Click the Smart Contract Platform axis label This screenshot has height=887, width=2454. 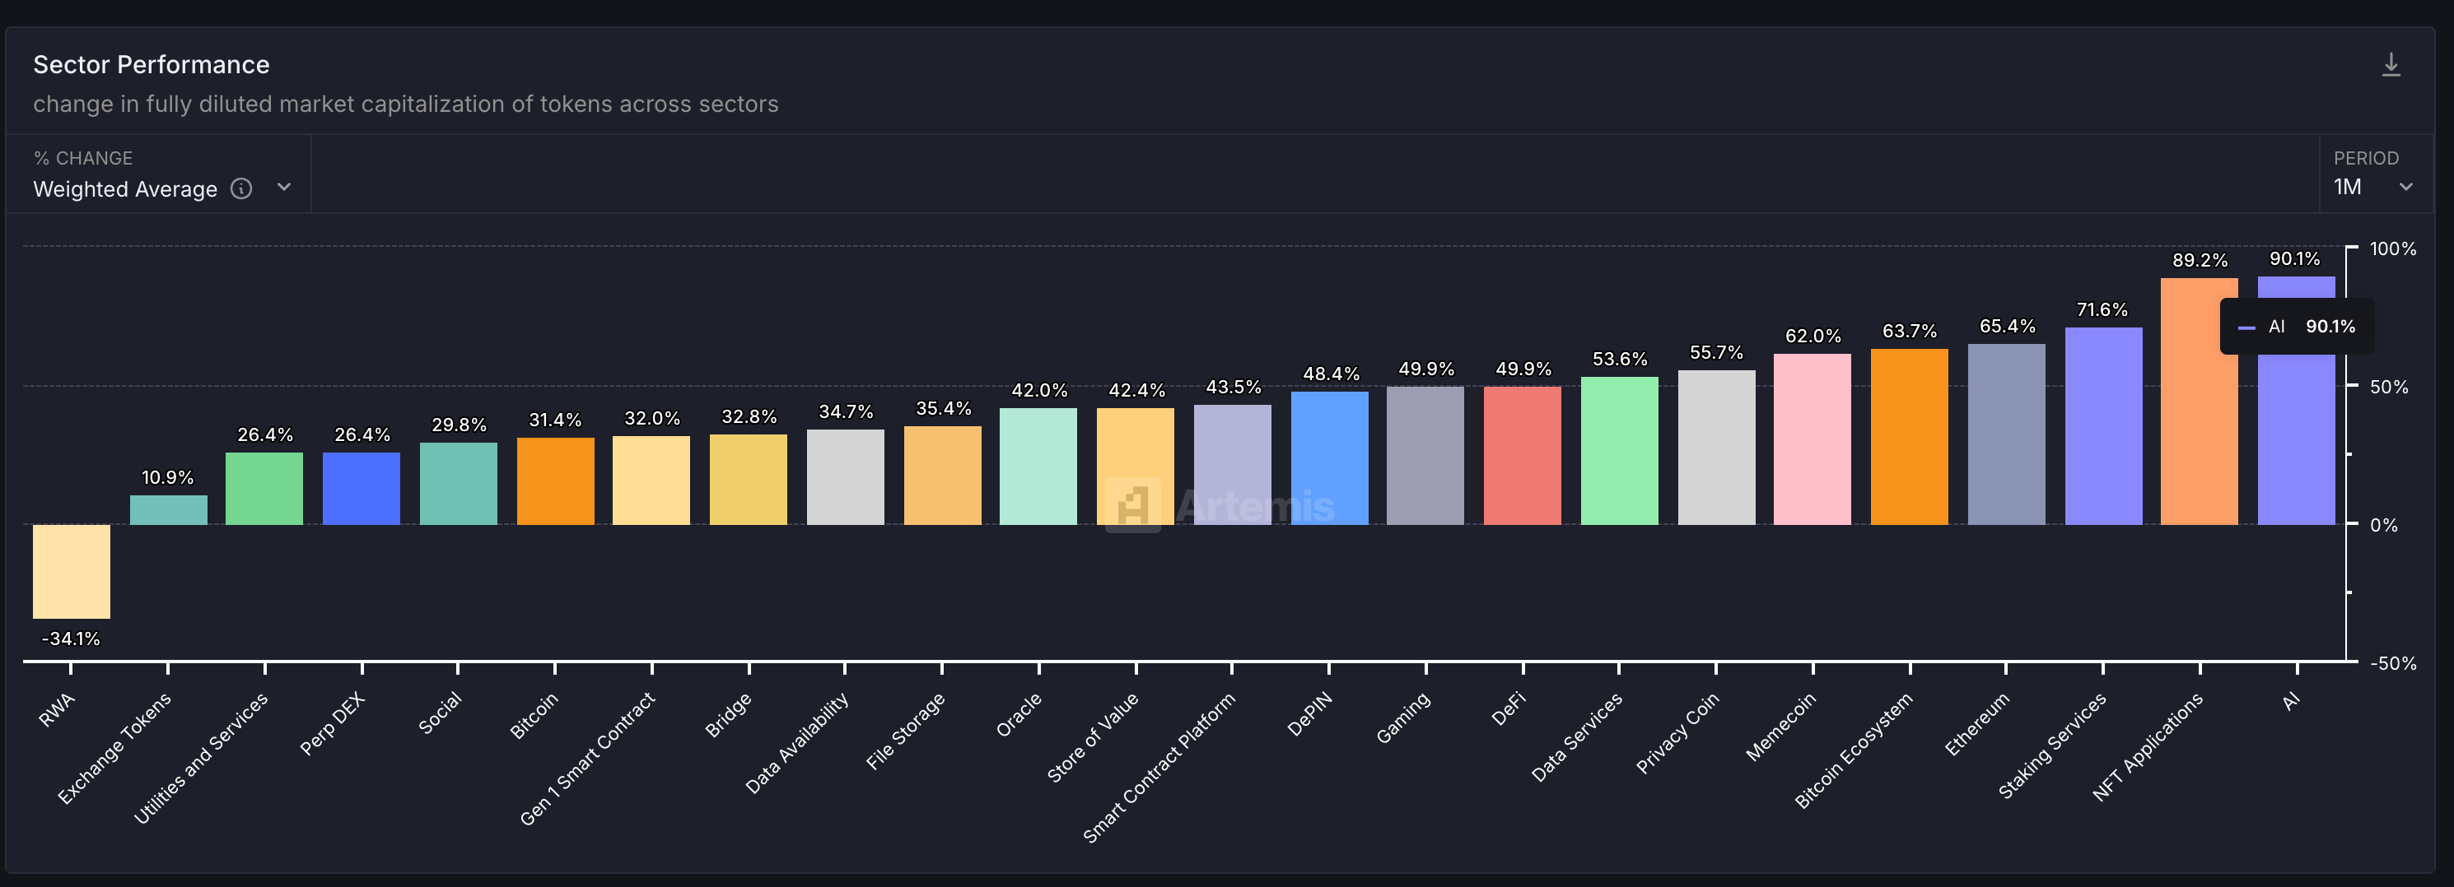point(1159,767)
